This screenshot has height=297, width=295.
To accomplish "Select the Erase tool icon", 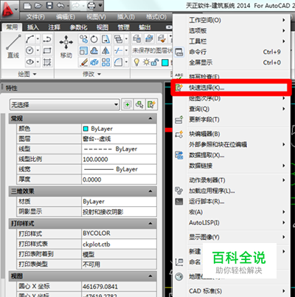I will pyautogui.click(x=83, y=62).
